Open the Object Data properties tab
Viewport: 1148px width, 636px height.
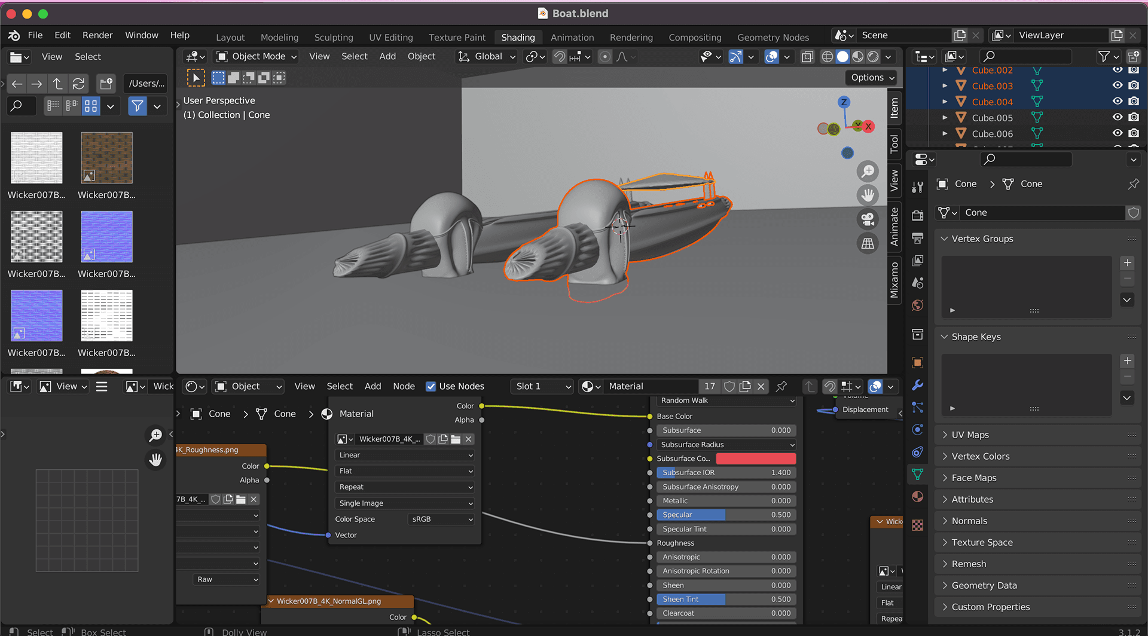(918, 475)
